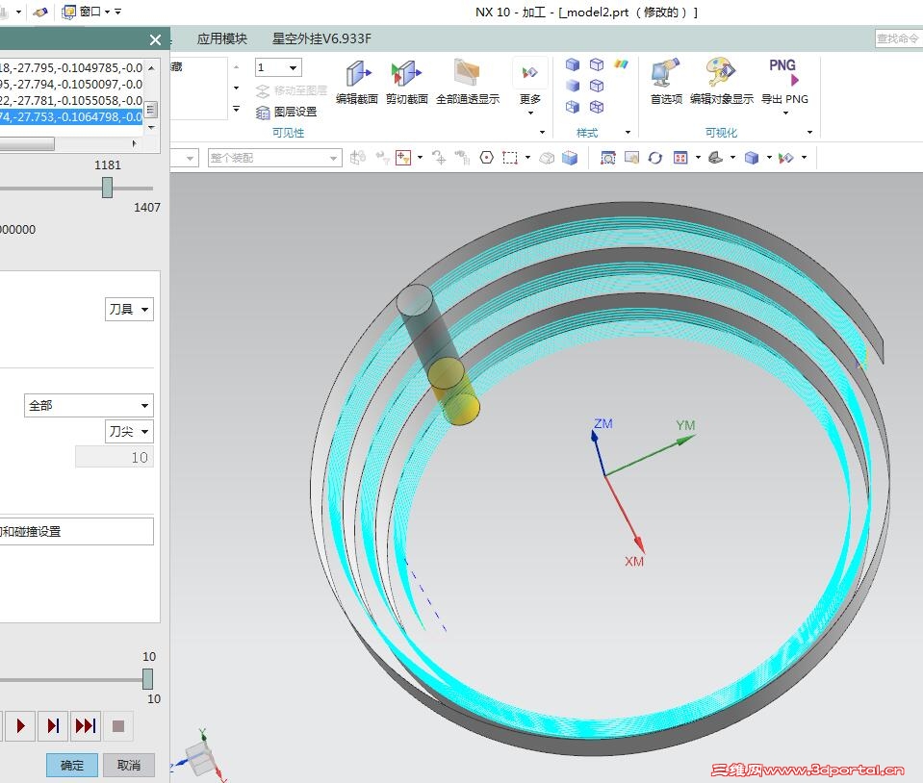Open the 星空外挂V6.933F tab
923x783 pixels.
(x=321, y=38)
